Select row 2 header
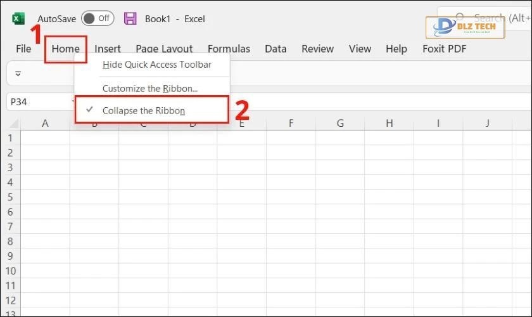Image resolution: width=532 pixels, height=317 pixels. [x=10, y=153]
